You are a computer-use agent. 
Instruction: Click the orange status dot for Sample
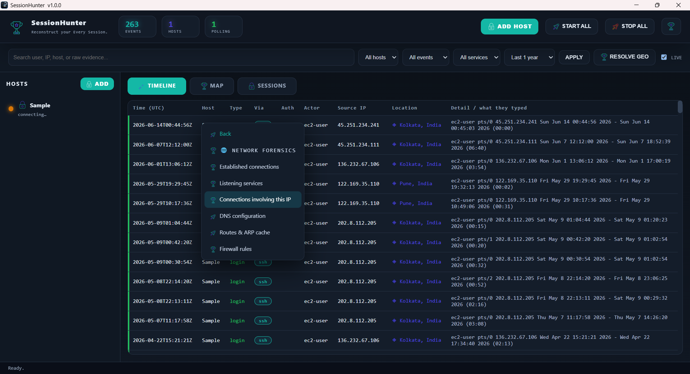pyautogui.click(x=11, y=108)
